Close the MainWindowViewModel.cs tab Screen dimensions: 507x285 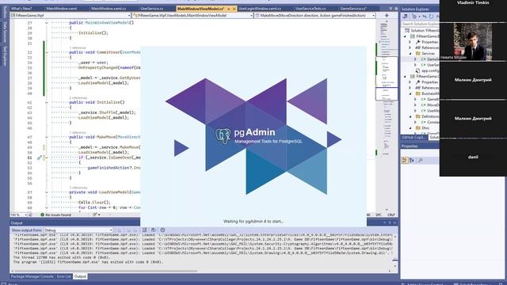(x=234, y=9)
